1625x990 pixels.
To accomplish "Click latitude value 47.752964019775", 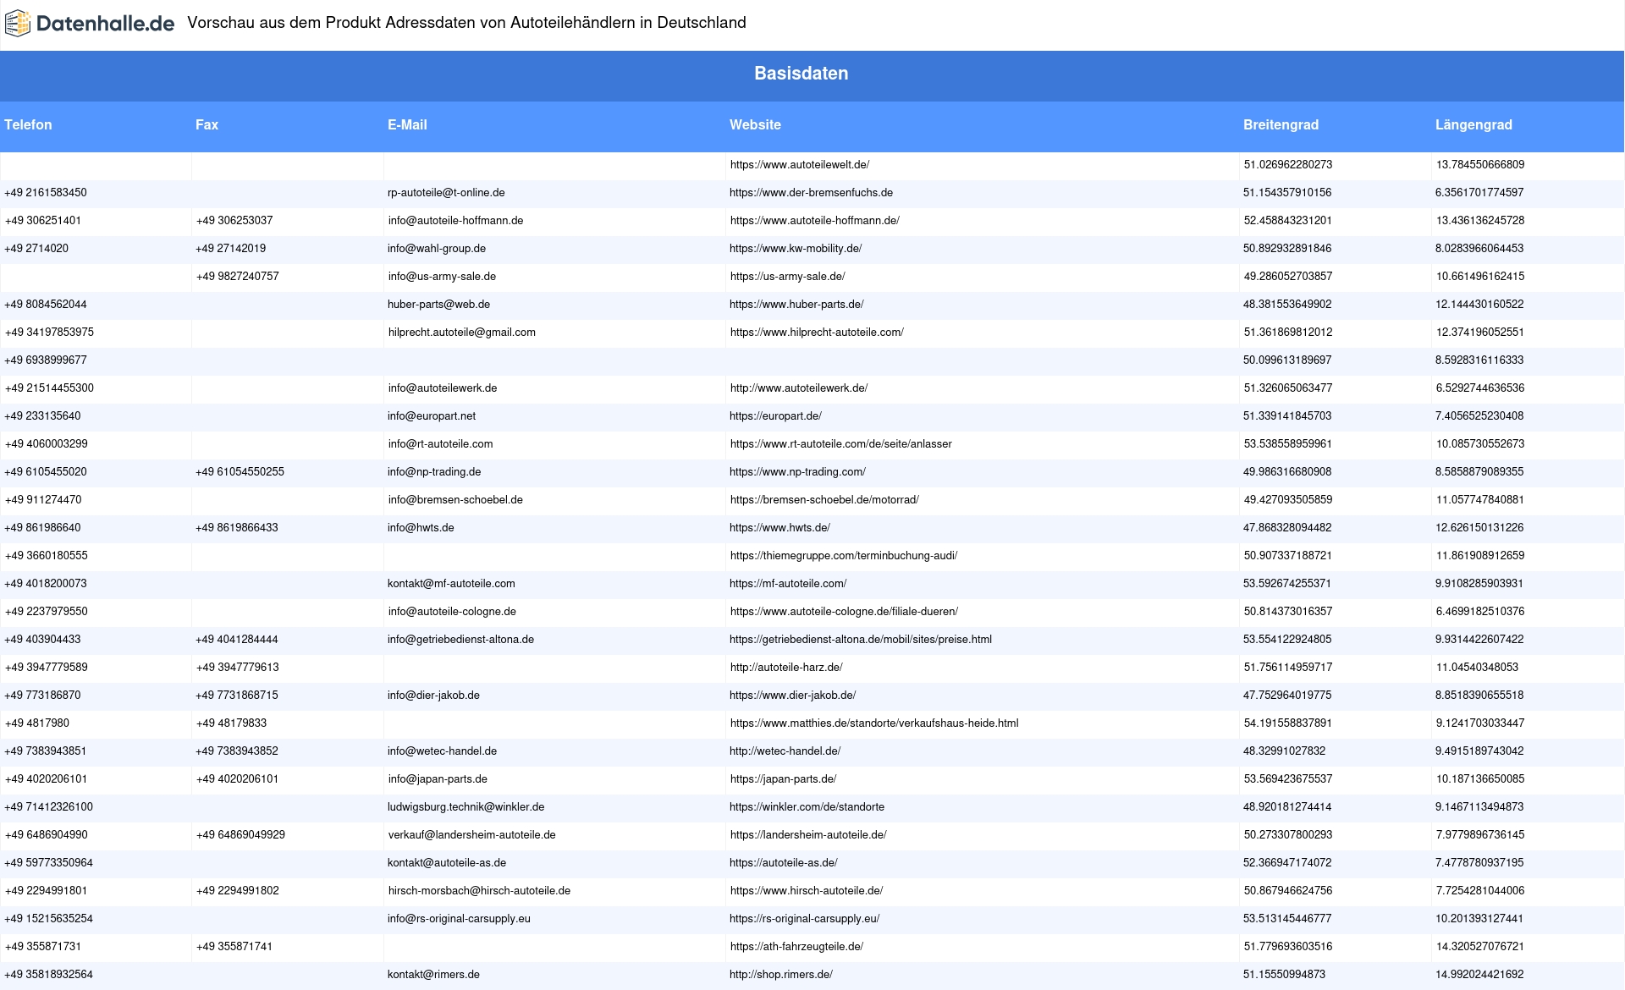I will coord(1287,696).
